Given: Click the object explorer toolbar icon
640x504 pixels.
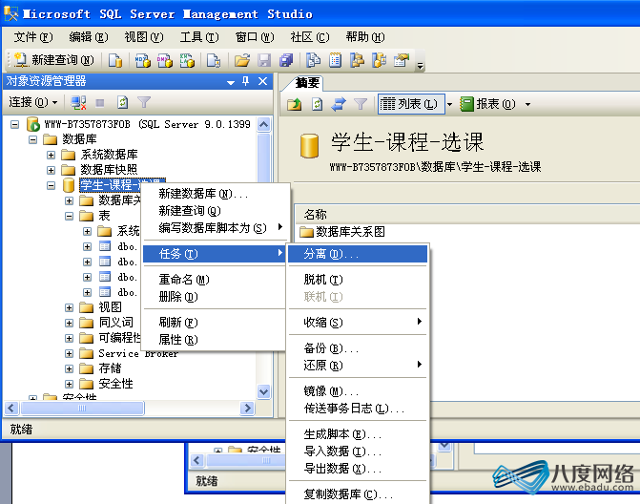Looking at the screenshot, I should pos(357,60).
